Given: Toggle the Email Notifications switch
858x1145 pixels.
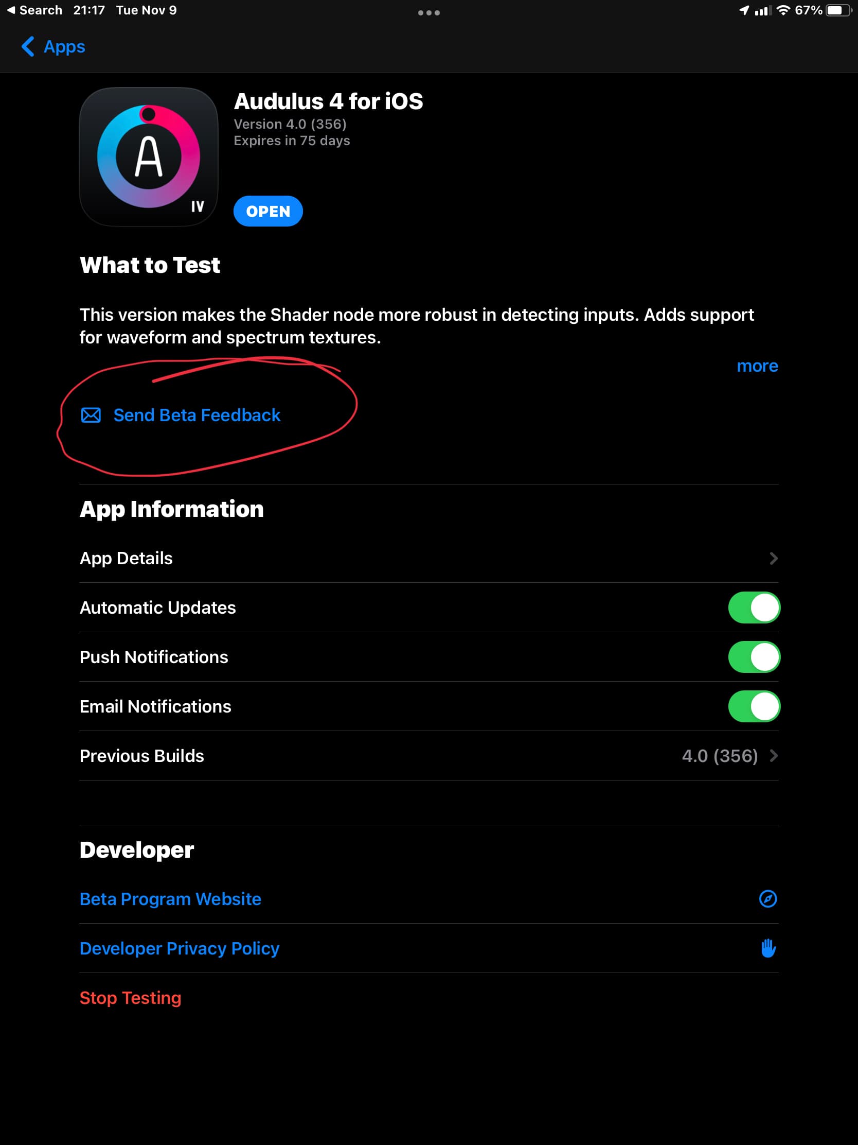Looking at the screenshot, I should click(x=754, y=706).
